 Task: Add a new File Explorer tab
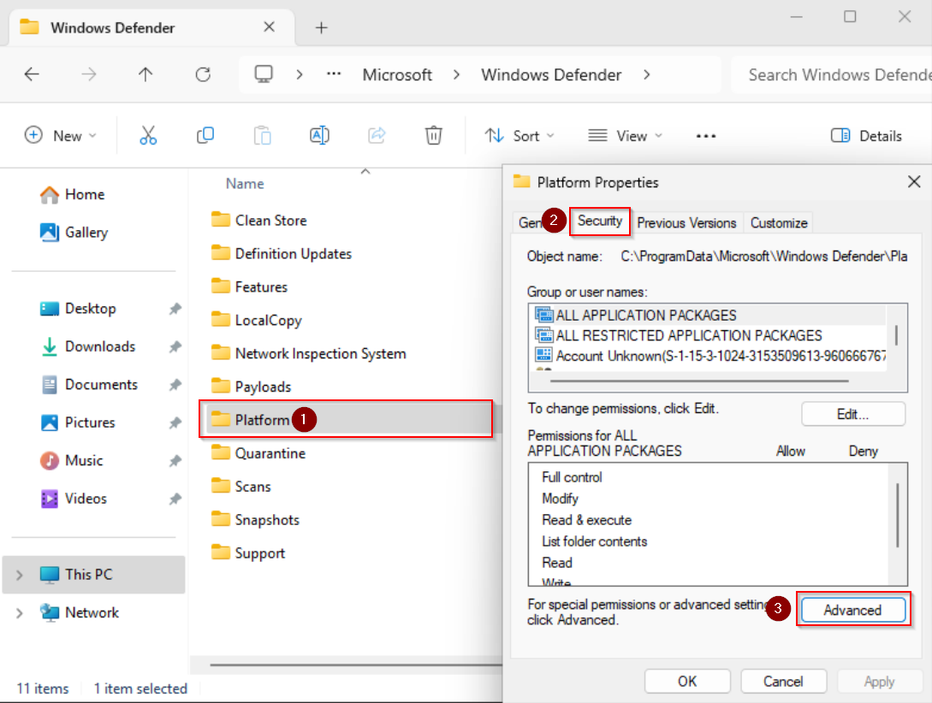(x=321, y=27)
